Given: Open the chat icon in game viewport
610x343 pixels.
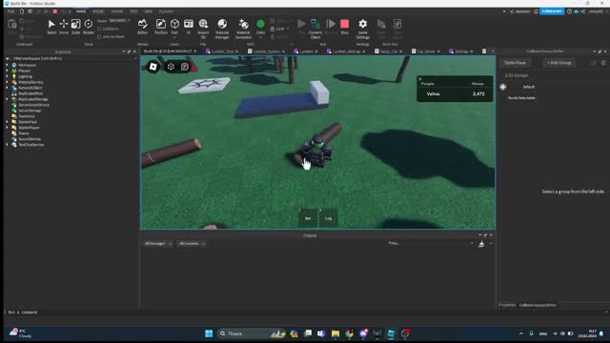Looking at the screenshot, I should tap(185, 67).
